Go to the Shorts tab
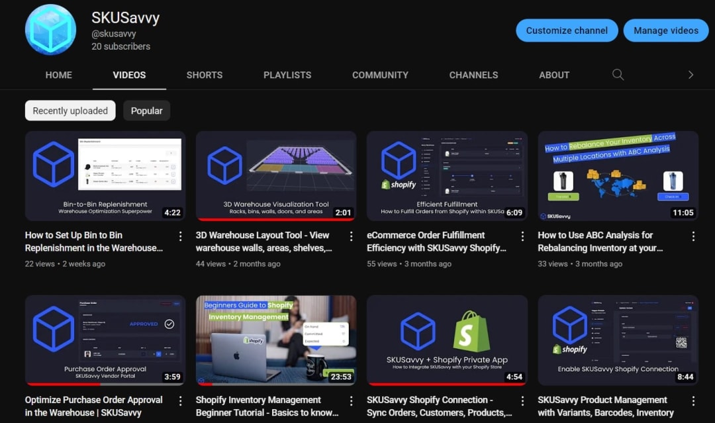The width and height of the screenshot is (715, 423). pyautogui.click(x=205, y=75)
